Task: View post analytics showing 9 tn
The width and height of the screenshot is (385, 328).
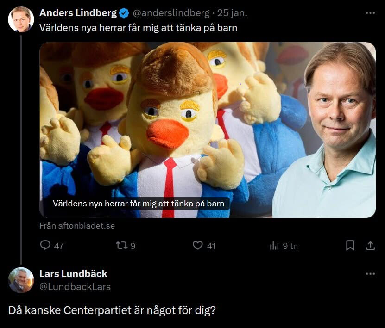Action: point(284,246)
